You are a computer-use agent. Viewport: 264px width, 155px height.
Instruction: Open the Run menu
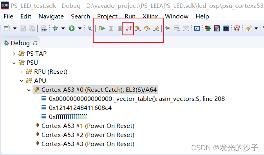pos(130,16)
